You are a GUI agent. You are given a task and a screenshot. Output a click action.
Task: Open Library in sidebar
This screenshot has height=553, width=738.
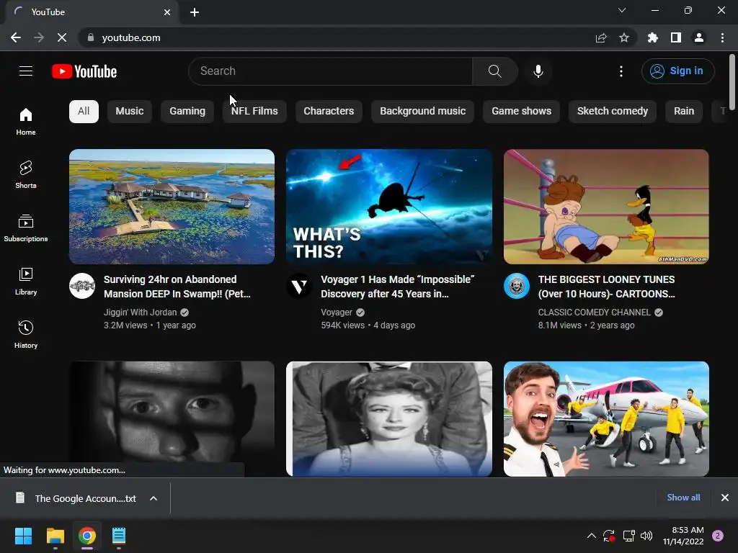(x=26, y=281)
